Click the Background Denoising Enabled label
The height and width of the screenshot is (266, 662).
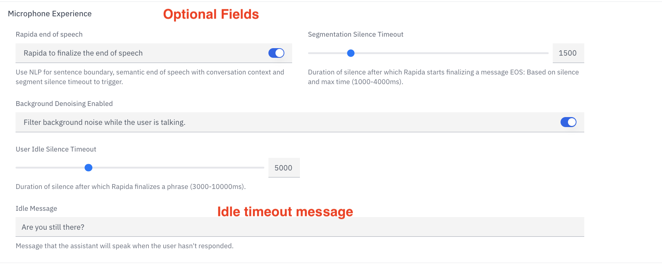(x=64, y=103)
